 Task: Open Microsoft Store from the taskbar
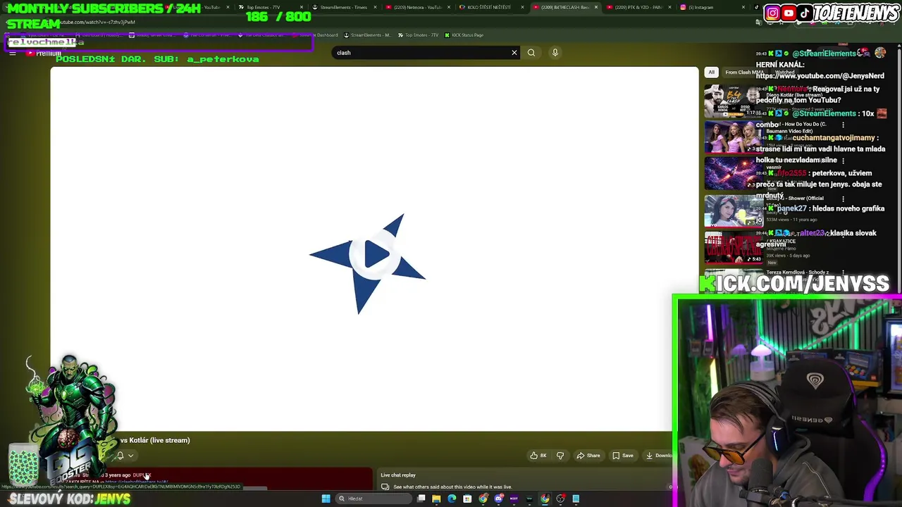pyautogui.click(x=467, y=499)
